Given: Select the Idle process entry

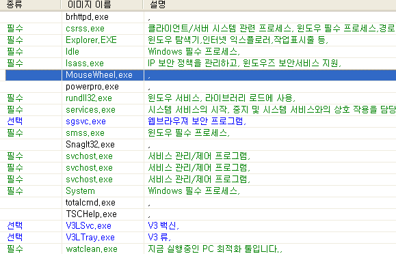Looking at the screenshot, I should click(72, 52).
